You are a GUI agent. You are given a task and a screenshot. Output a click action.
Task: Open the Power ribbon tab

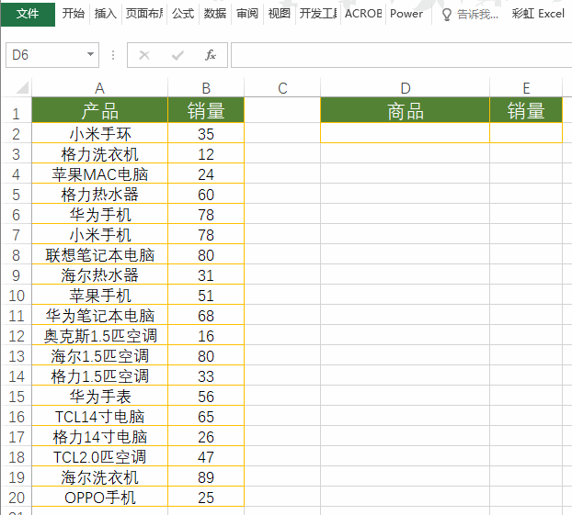(x=406, y=14)
